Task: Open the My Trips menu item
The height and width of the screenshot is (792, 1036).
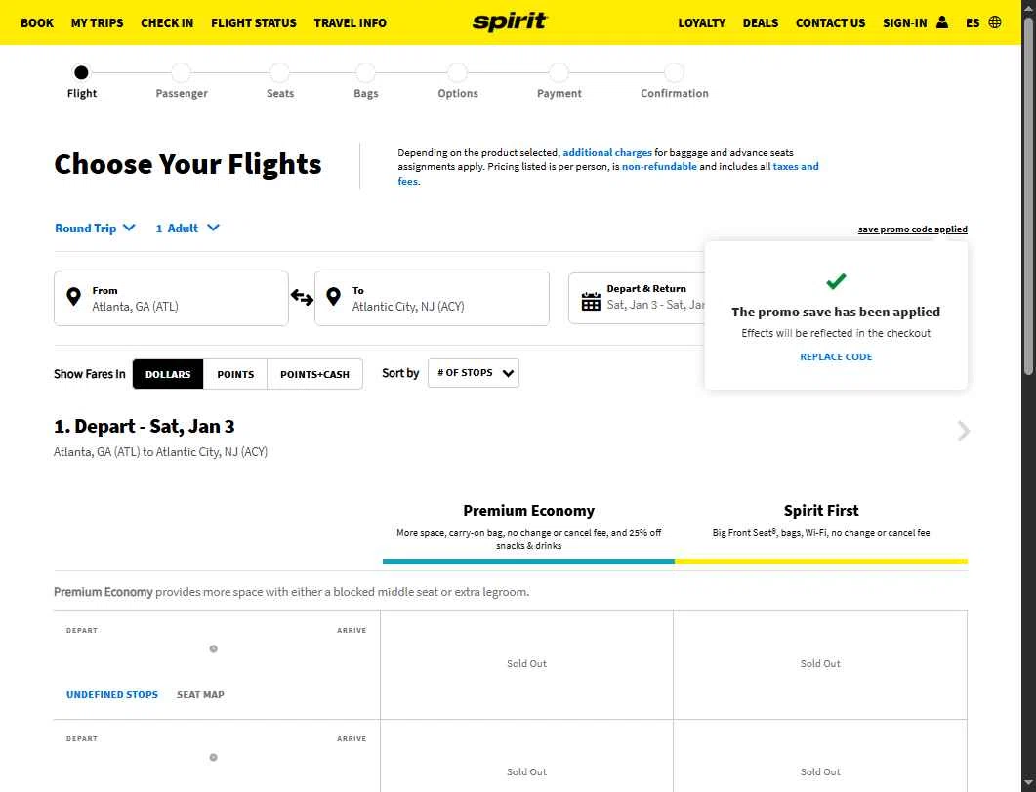Action: (97, 22)
